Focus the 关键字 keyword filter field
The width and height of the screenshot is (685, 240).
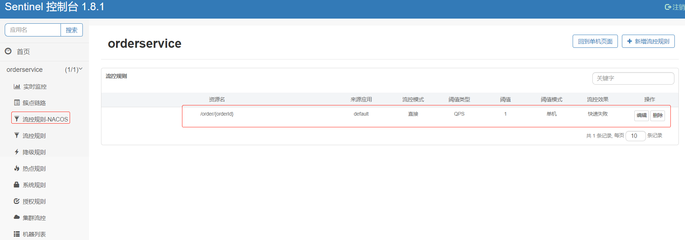point(633,78)
